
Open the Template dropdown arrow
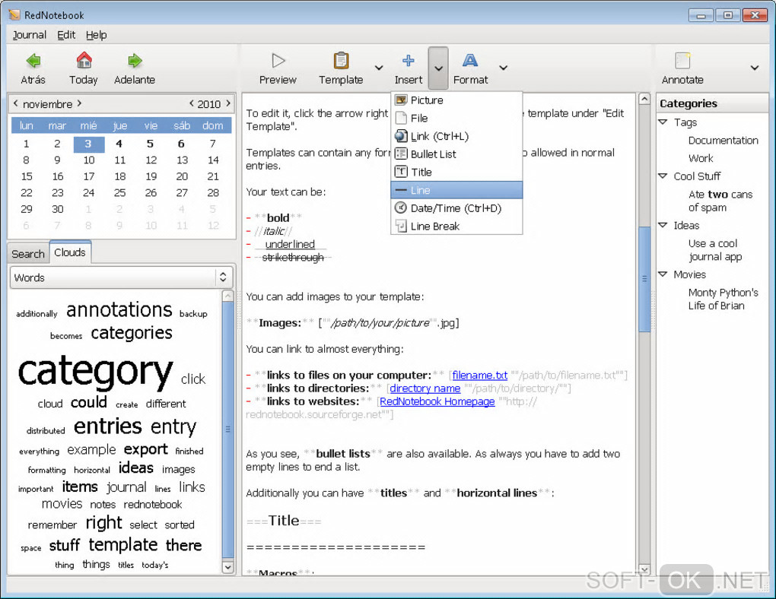379,68
